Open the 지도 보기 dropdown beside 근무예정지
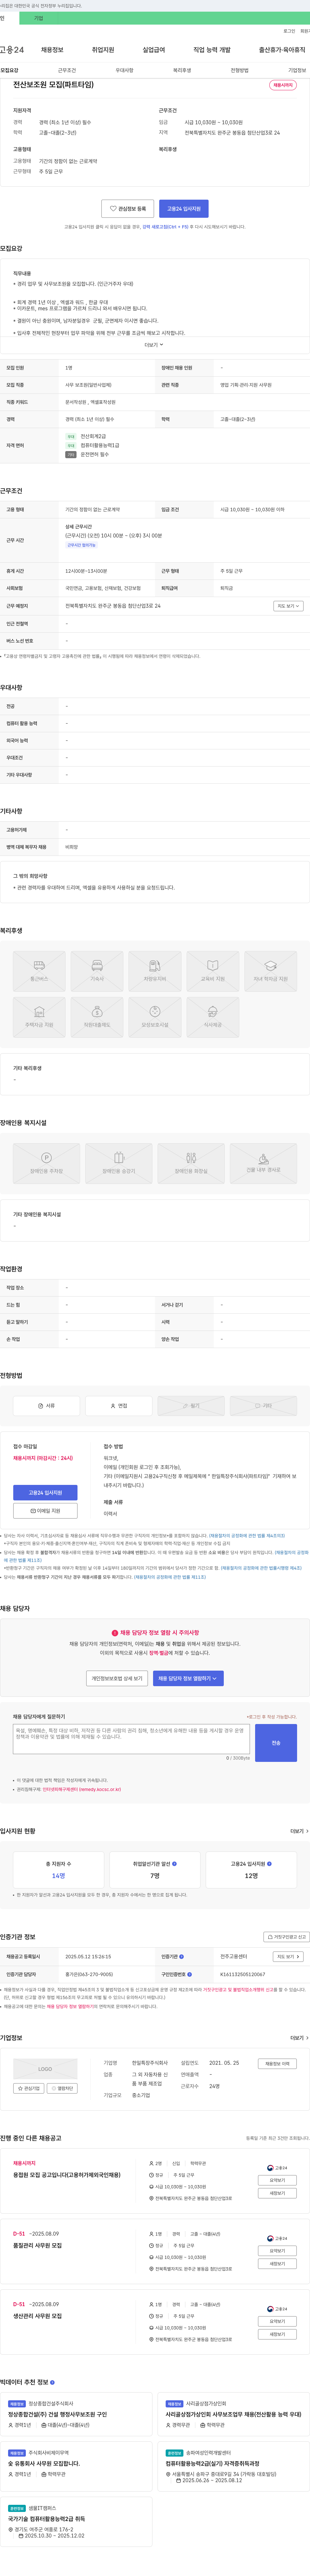 pos(288,606)
